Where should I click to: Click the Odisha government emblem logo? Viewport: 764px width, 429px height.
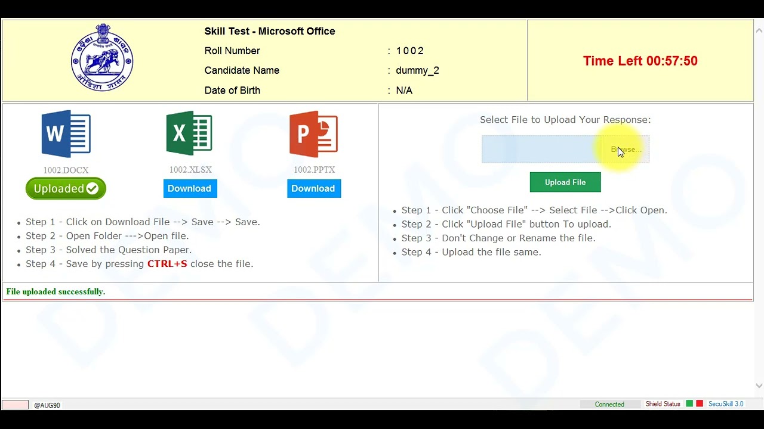(x=102, y=58)
